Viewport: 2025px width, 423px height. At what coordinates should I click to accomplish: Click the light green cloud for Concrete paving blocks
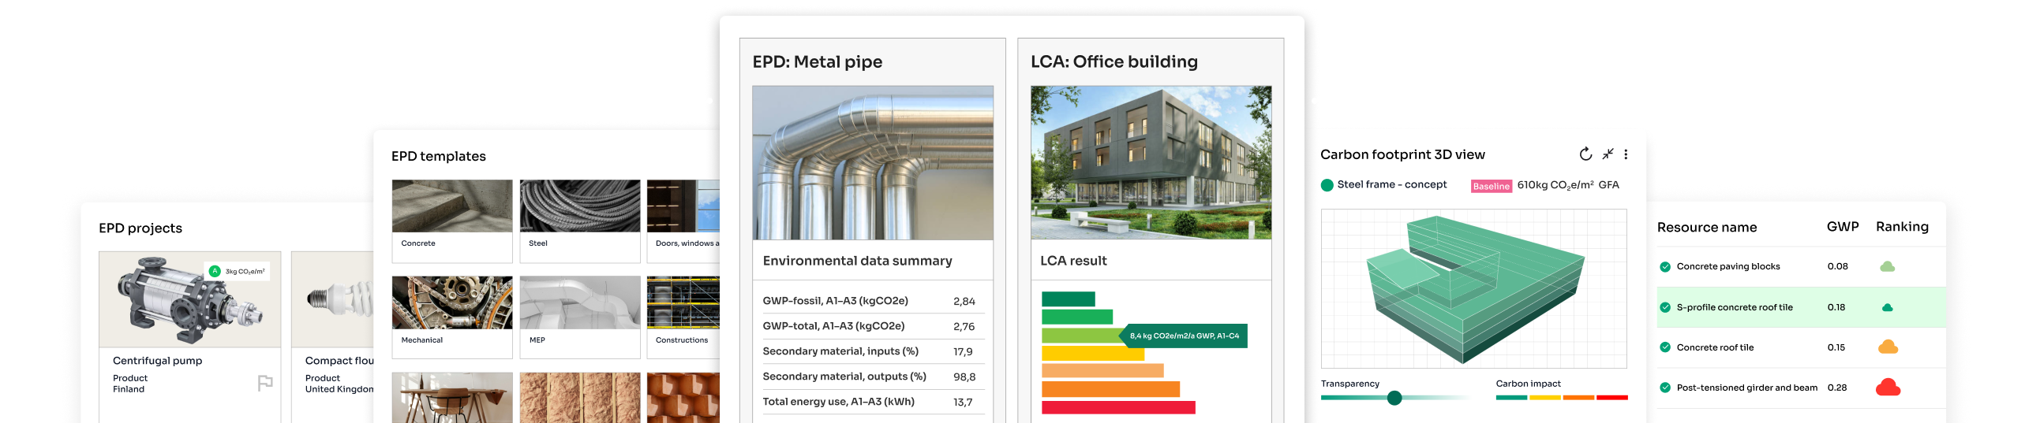point(1887,267)
